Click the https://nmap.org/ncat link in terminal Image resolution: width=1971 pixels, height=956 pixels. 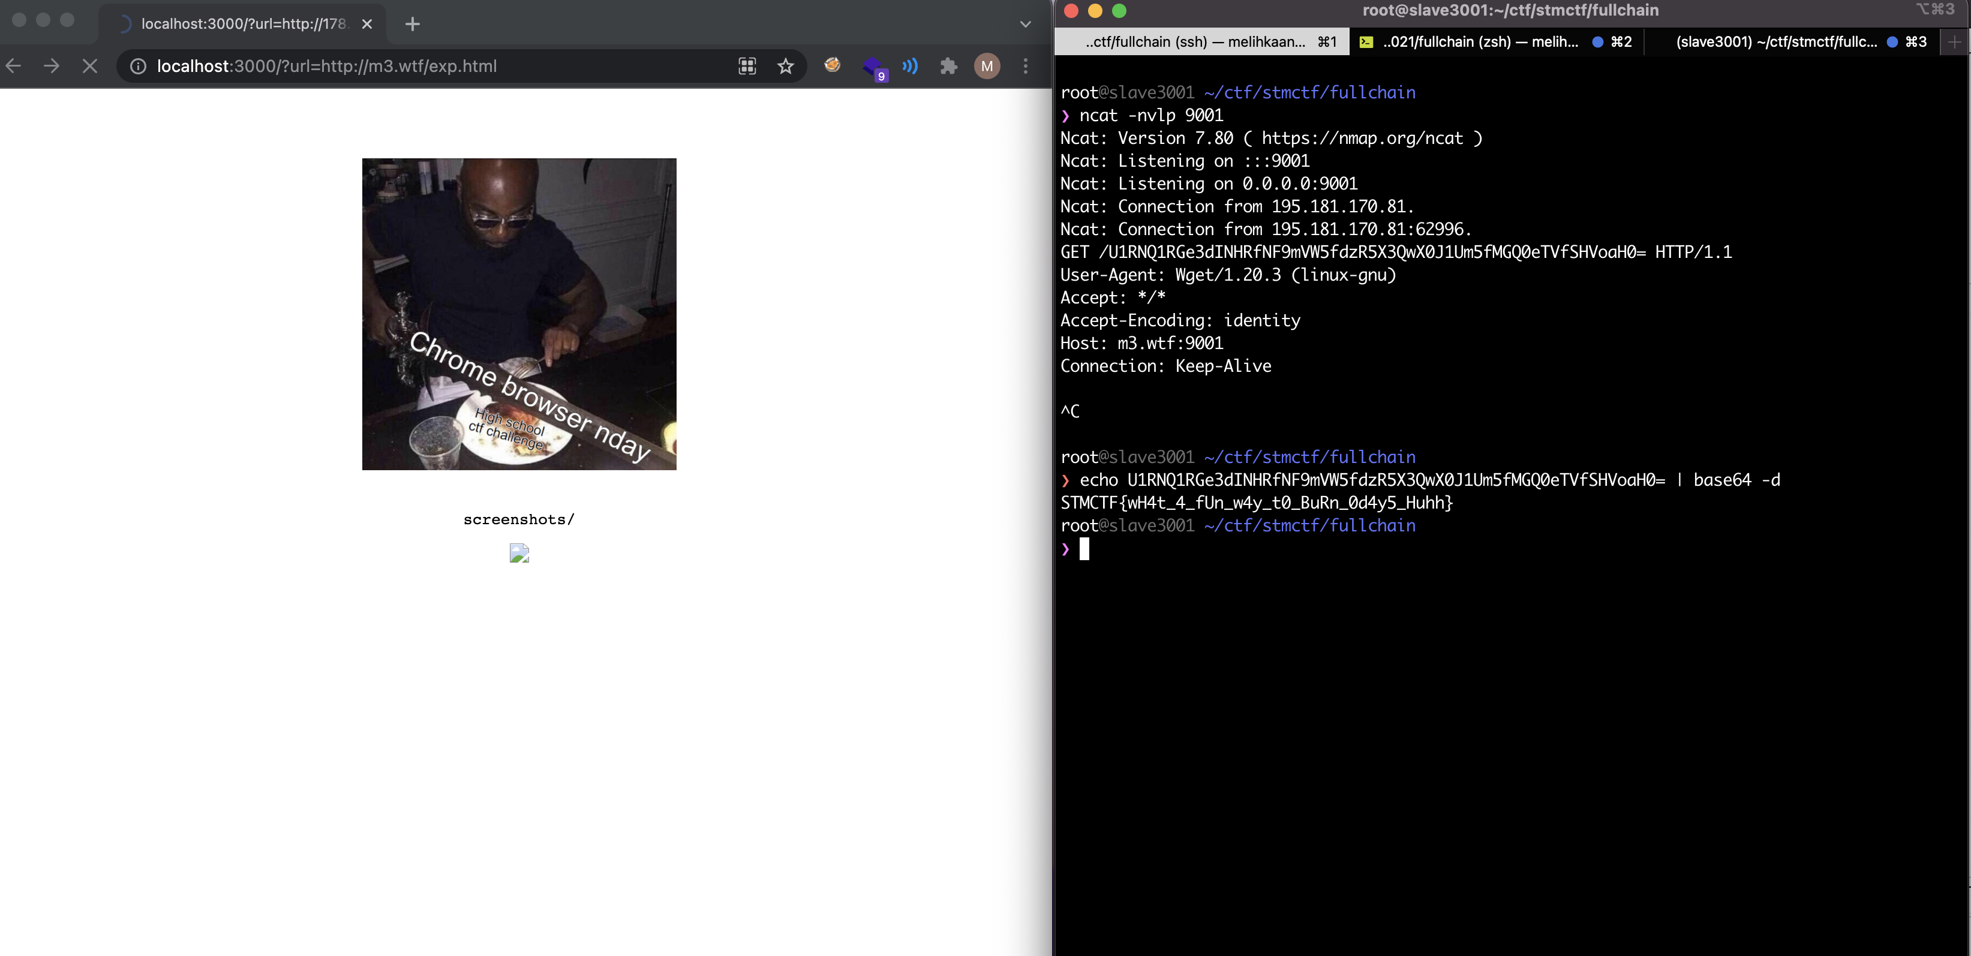click(x=1362, y=139)
